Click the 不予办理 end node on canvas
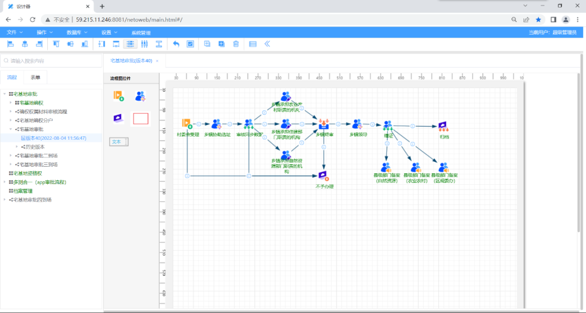This screenshot has width=586, height=313. (x=324, y=176)
